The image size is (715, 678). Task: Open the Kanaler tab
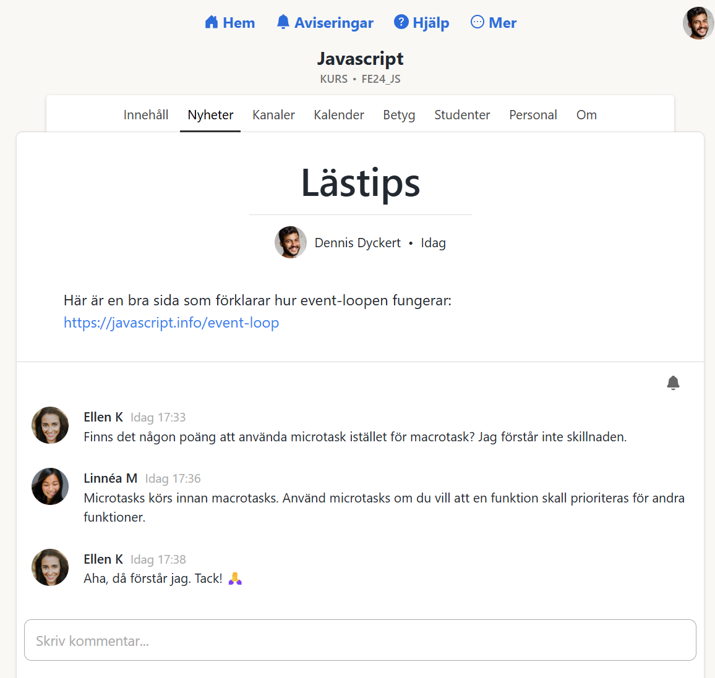273,115
